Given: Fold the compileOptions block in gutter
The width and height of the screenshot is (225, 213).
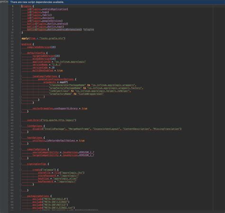Looking at the screenshot, I should point(21,149).
